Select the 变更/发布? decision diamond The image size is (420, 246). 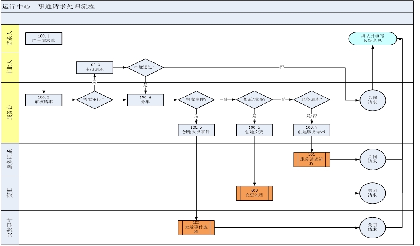click(254, 100)
